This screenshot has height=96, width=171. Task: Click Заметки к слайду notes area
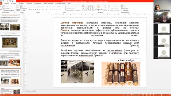point(31,91)
